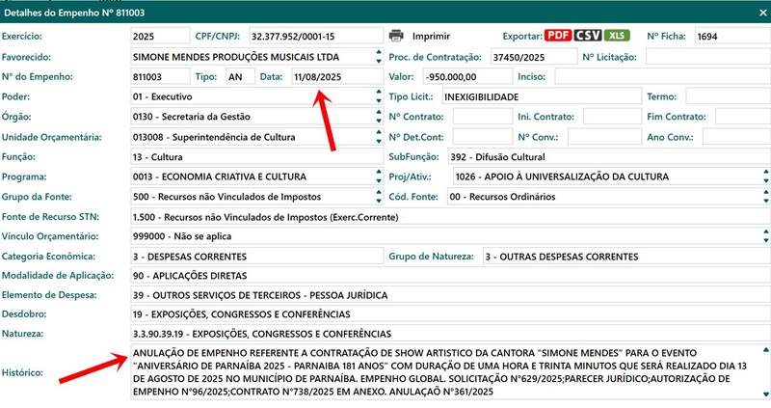The width and height of the screenshot is (771, 408).
Task: Click the Tipo Licit. field showing INEXIGIBILIDADE
Action: pos(535,96)
